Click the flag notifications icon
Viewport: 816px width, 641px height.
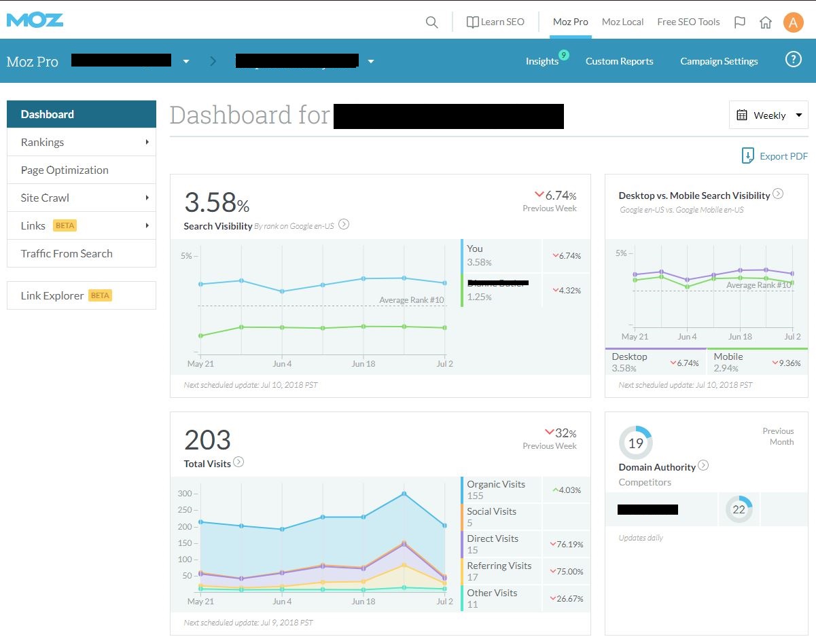coord(740,22)
